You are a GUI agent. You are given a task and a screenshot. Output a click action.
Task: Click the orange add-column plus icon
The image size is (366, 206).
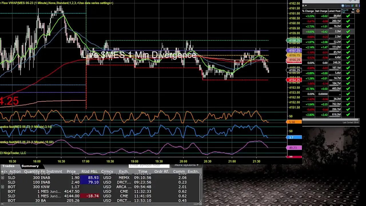coord(358,11)
